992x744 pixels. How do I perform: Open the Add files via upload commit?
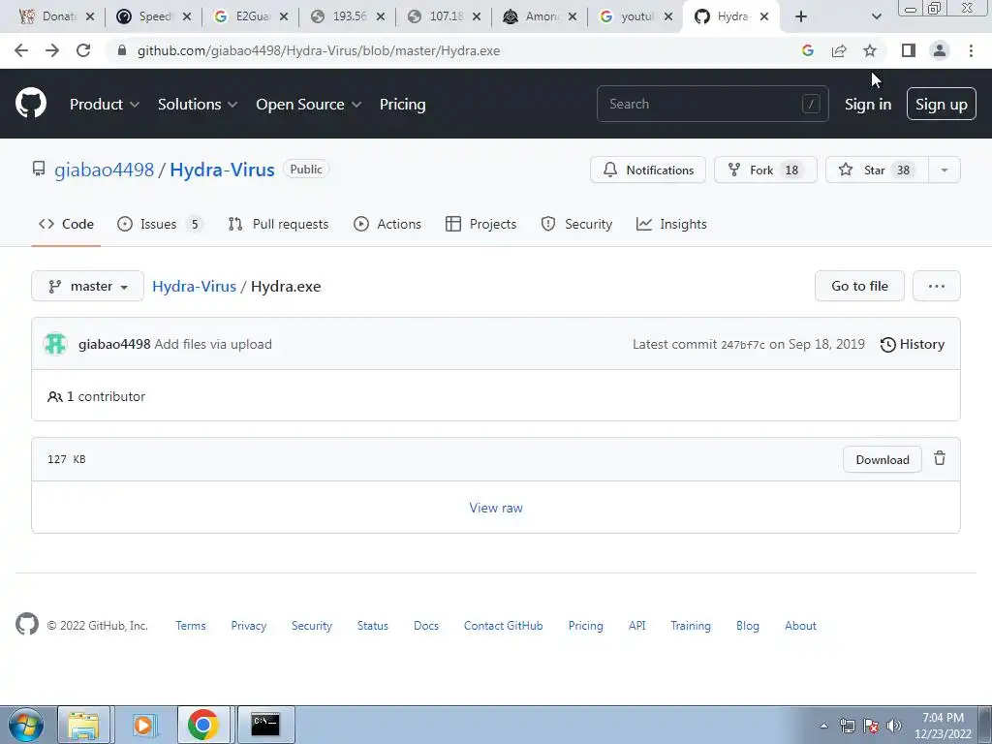213,344
